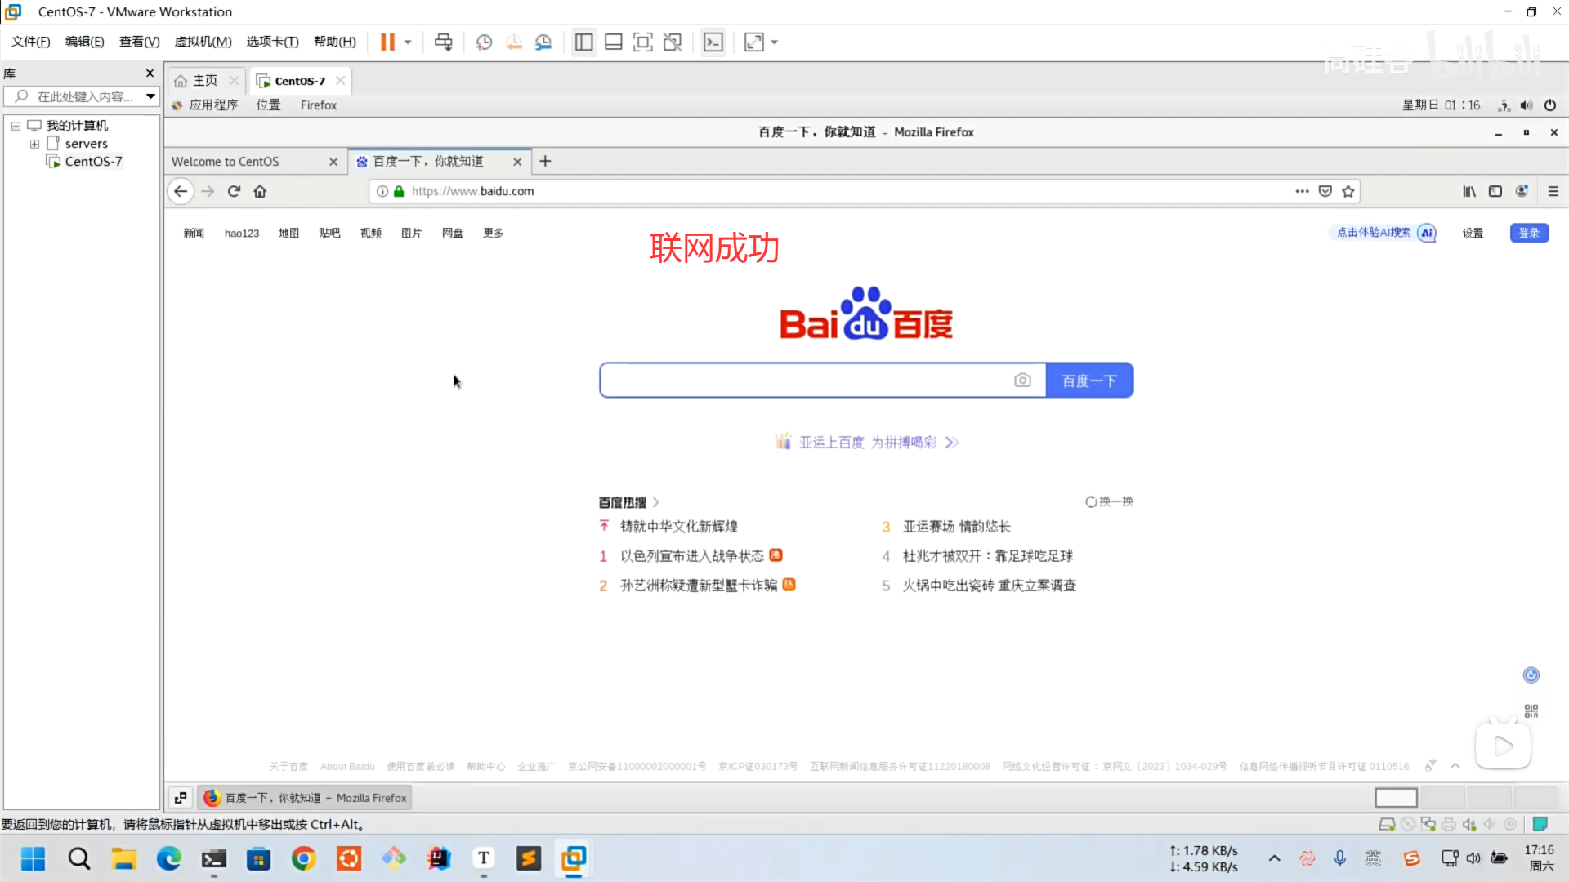Open the hao123 link
Viewport: 1569px width, 882px height.
coord(241,234)
